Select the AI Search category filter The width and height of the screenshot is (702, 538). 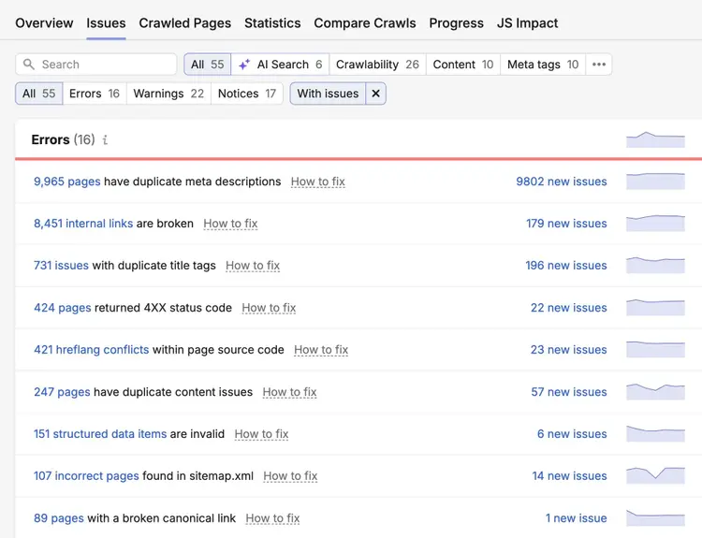280,65
